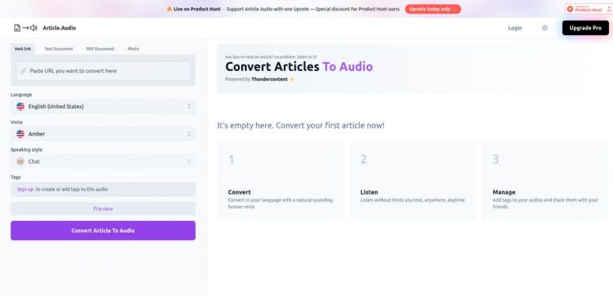Click the US flag in Language selector

click(x=20, y=106)
